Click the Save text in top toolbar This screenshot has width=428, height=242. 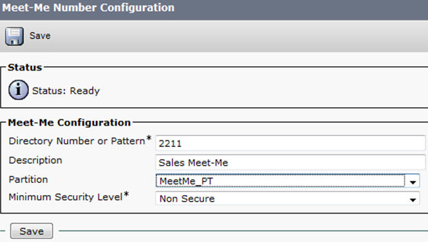pos(40,36)
